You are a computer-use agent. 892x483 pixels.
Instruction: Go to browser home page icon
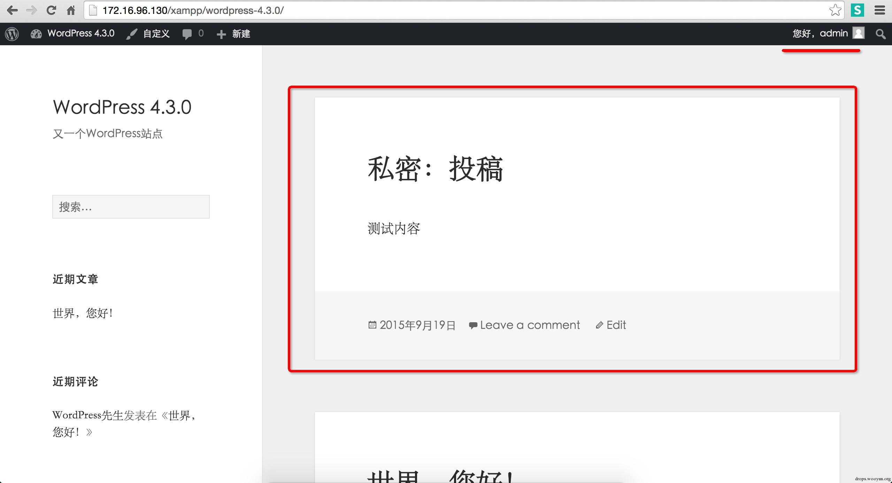tap(71, 10)
